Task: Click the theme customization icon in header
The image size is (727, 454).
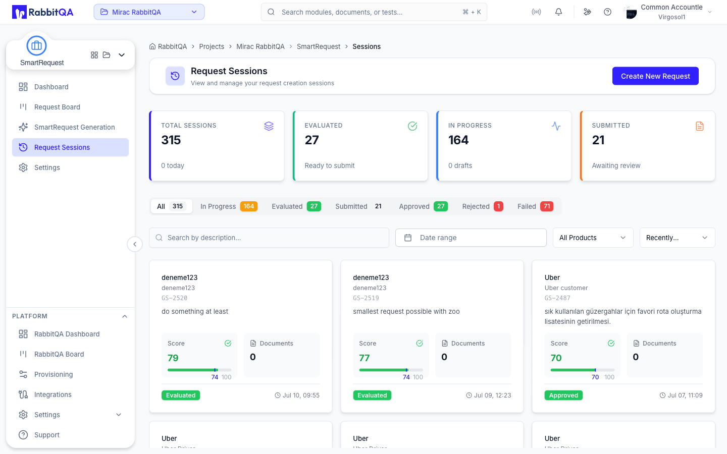Action: 587,12
